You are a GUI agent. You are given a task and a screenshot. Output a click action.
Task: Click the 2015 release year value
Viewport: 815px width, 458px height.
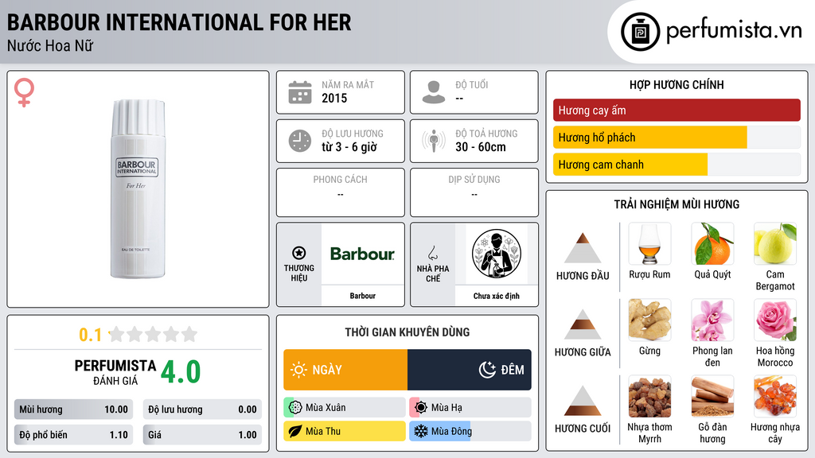pos(334,98)
